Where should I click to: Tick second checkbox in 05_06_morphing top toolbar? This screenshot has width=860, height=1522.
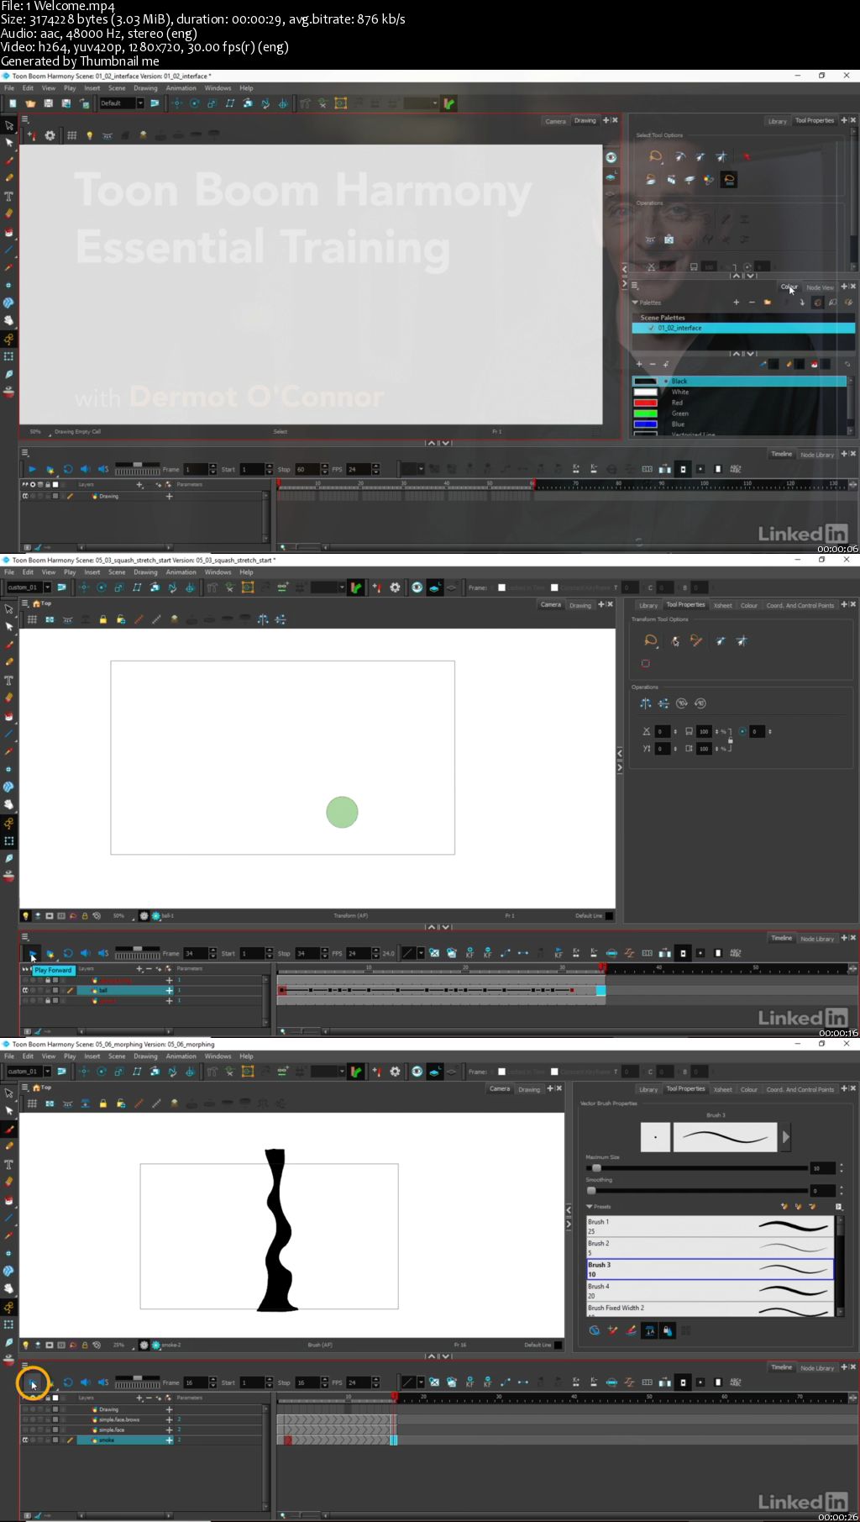554,1072
